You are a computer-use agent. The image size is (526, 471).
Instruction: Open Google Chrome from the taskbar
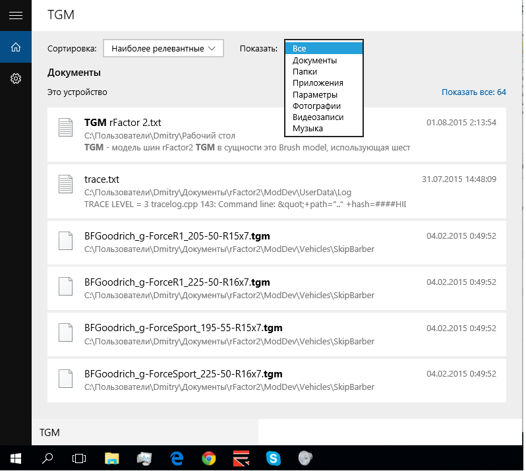coord(208,457)
